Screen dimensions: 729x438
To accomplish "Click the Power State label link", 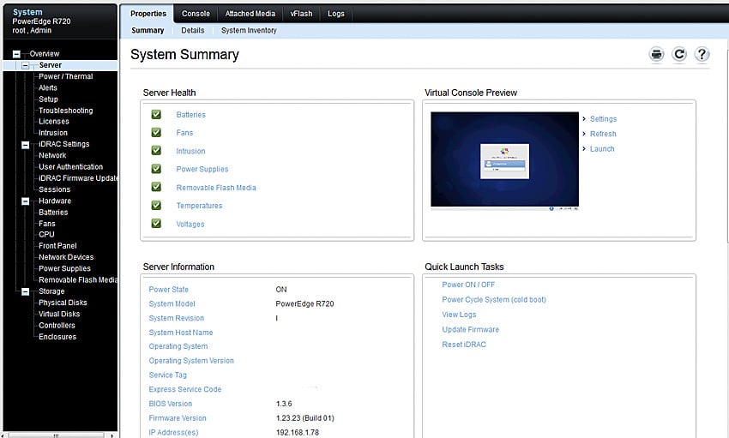I will [168, 290].
